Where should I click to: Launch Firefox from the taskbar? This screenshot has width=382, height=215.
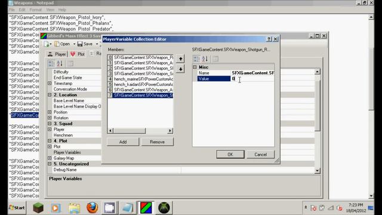[92, 208]
